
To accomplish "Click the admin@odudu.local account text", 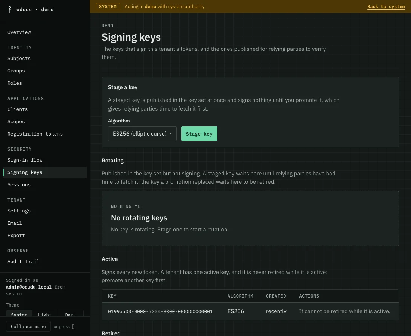I will (x=29, y=287).
